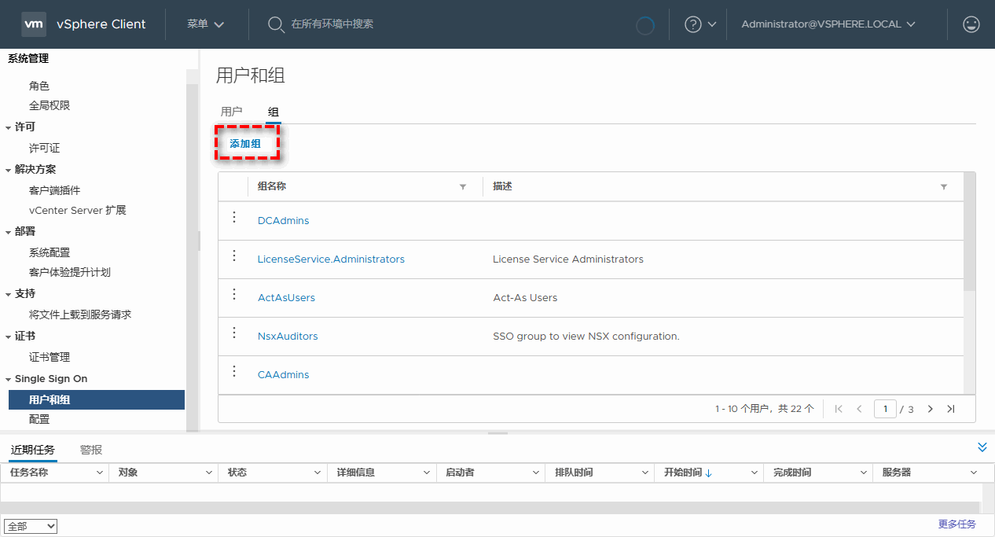Open the 全部 task filter dropdown
Viewport: 995px width, 537px height.
31,527
